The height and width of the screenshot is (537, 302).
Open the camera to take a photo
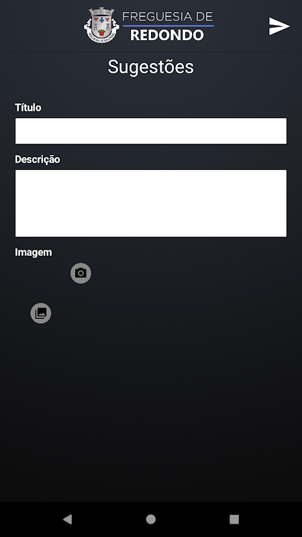(81, 273)
